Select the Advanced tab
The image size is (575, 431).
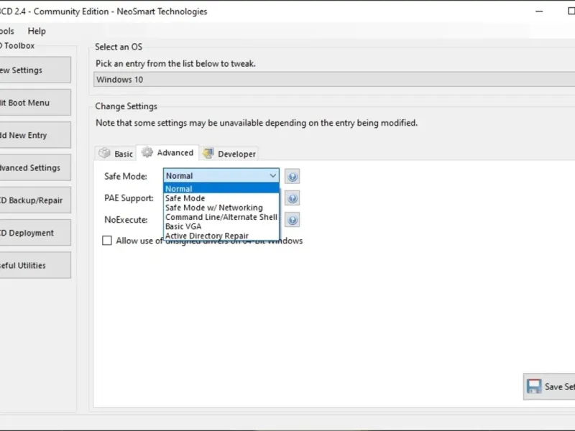pos(167,152)
